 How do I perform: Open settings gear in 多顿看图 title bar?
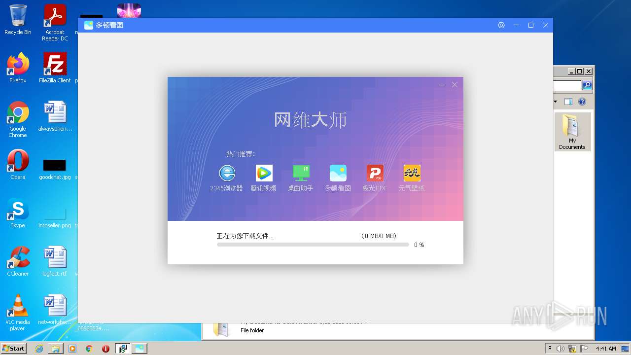[501, 25]
